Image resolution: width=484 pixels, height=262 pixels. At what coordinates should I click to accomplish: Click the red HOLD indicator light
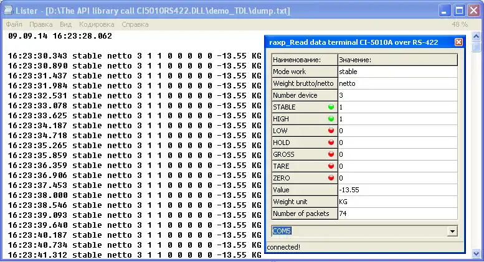[331, 143]
